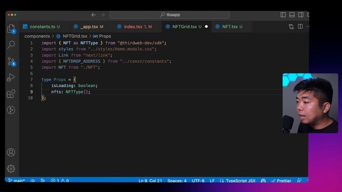Open the Explorer view in activity bar

11,29
